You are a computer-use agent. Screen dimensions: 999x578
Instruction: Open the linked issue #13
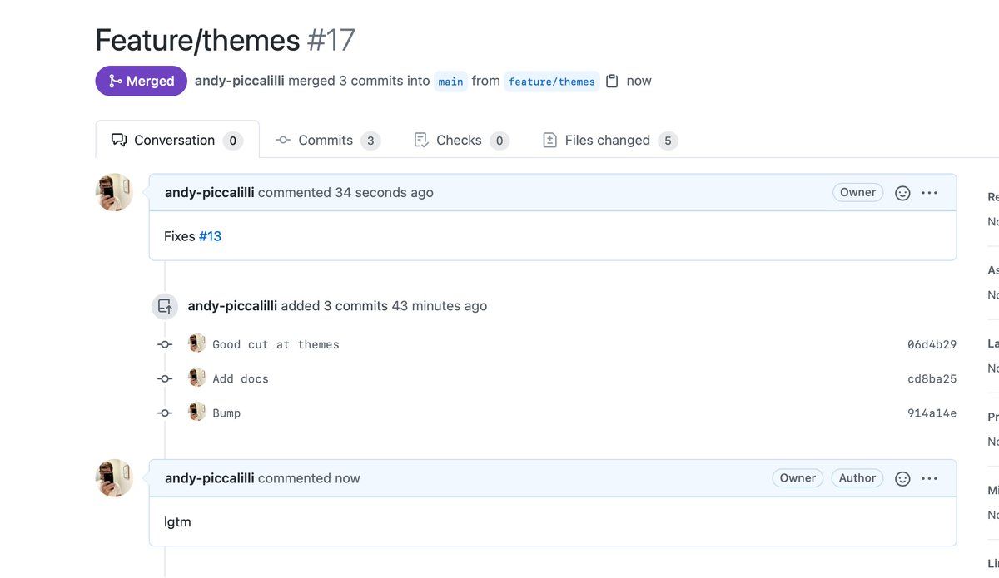pos(210,236)
